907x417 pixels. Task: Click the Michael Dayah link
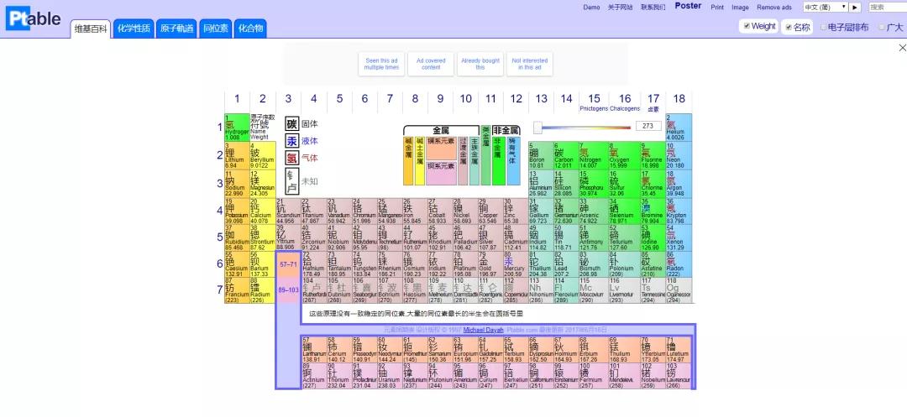(485, 330)
